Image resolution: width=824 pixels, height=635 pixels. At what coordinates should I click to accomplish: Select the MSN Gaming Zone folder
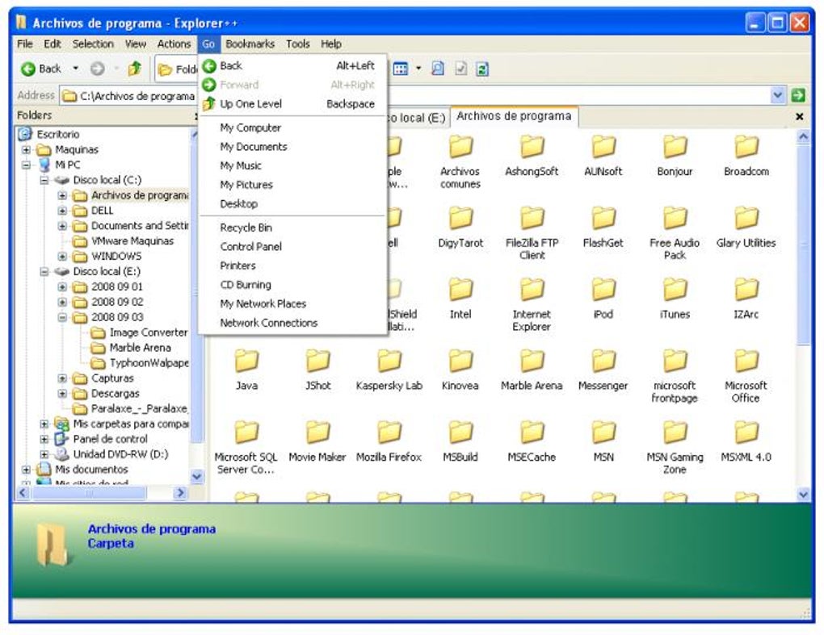click(x=675, y=432)
